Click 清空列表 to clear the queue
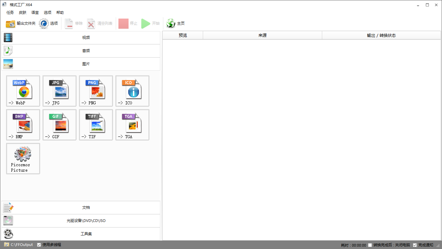This screenshot has height=249, width=442. (100, 23)
